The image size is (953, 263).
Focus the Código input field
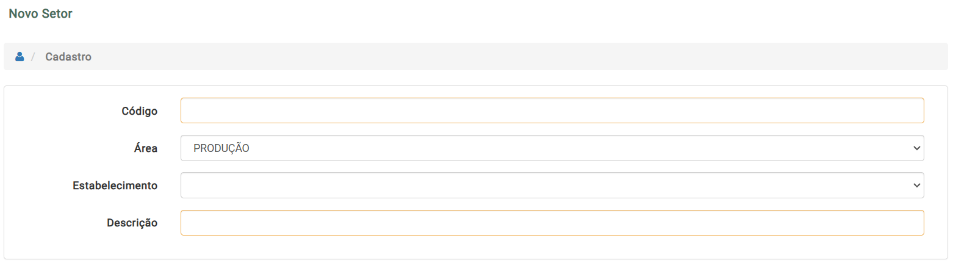point(552,110)
